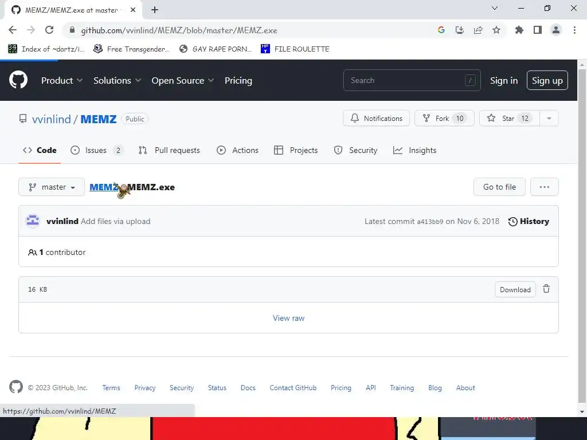Click the MEMZ breadcrumb path link
The width and height of the screenshot is (587, 440).
pyautogui.click(x=104, y=187)
